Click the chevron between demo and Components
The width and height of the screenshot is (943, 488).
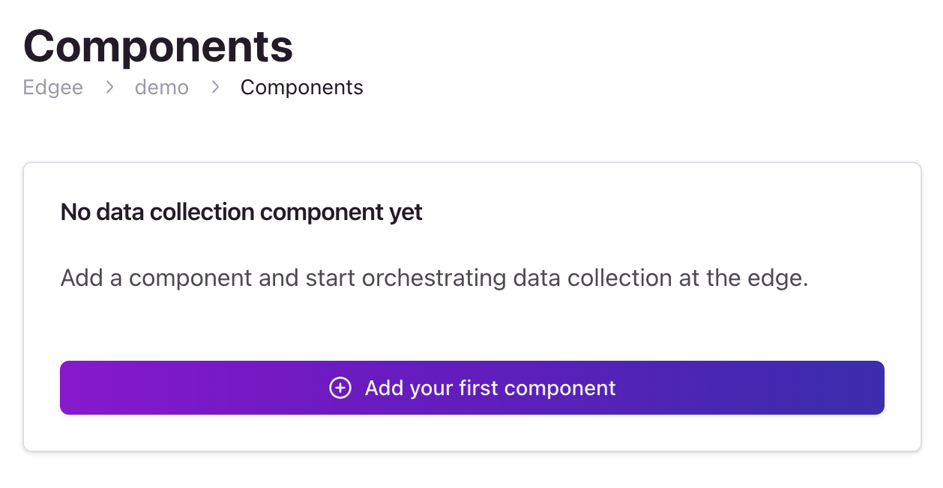pos(215,87)
